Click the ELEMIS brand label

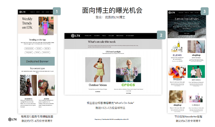[x=177, y=55]
